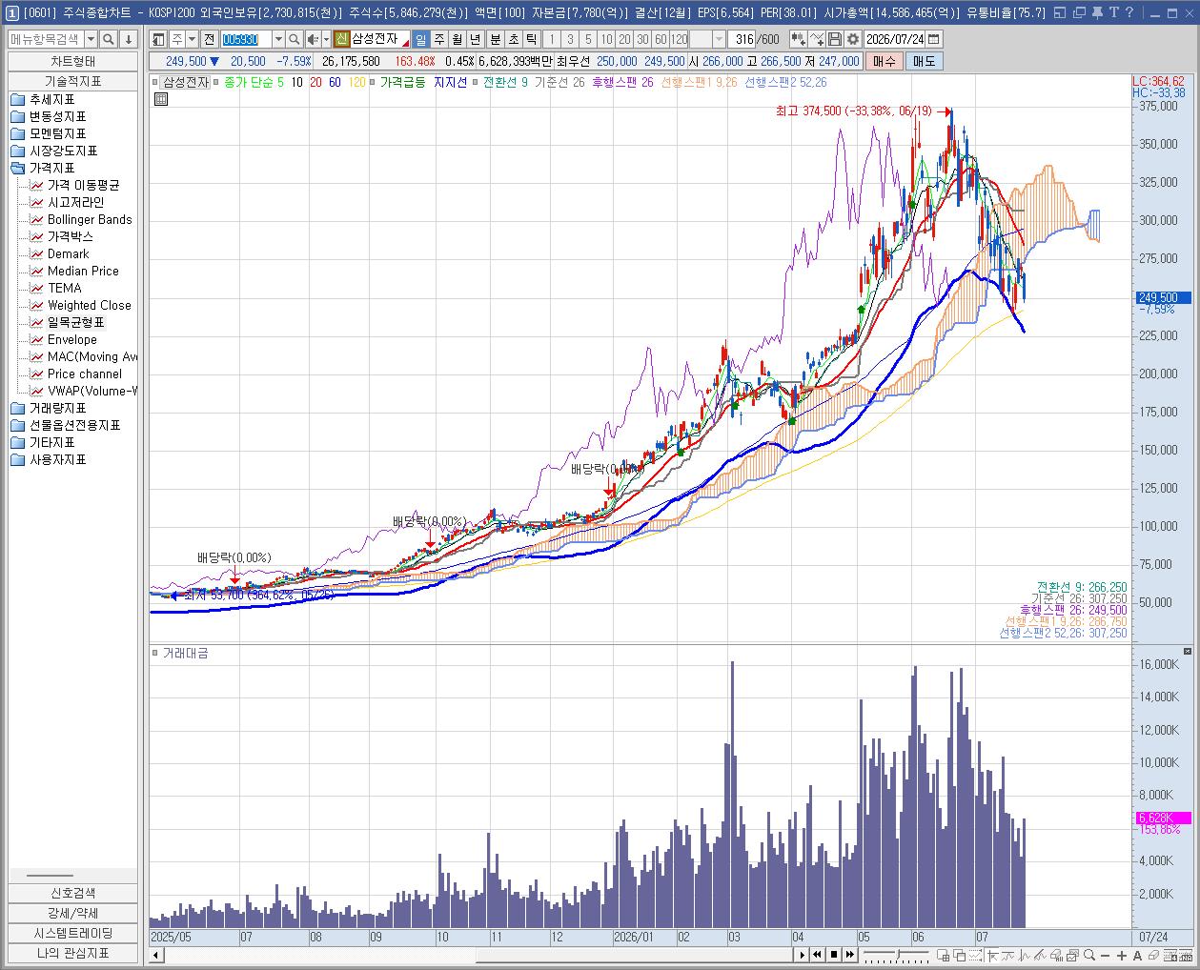Image resolution: width=1200 pixels, height=970 pixels.
Task: Open the 차트형태 tab in the side panel
Action: (73, 61)
